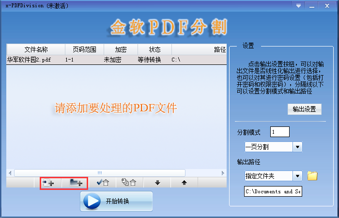
Task: Minimize the x-PDFDivision window
Action: (x=312, y=6)
